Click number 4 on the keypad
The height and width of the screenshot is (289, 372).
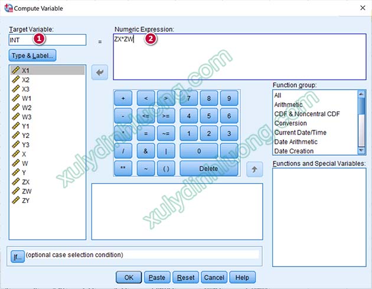point(188,116)
